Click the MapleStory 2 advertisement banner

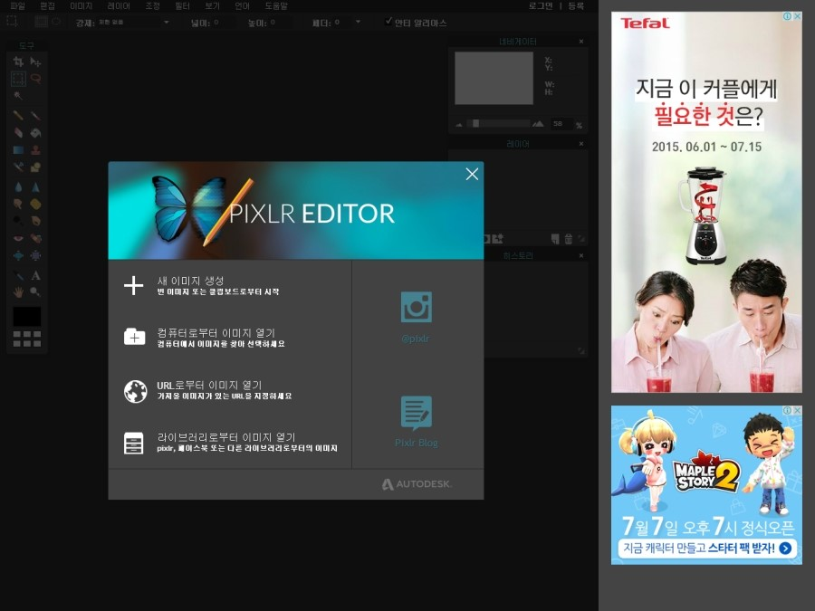tap(706, 485)
